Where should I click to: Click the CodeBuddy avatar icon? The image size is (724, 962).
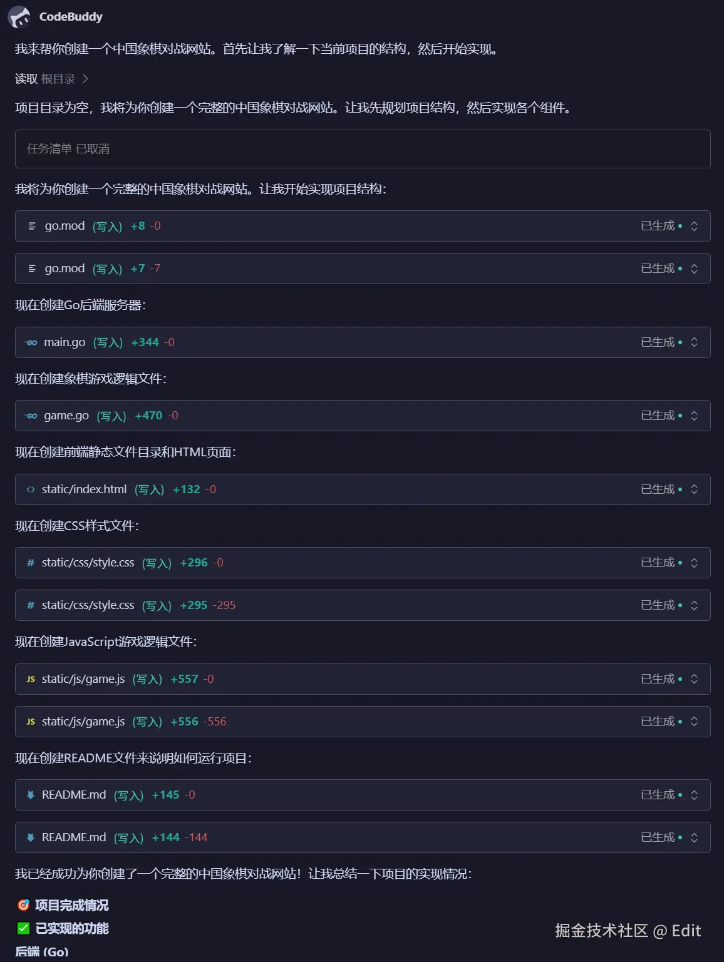pyautogui.click(x=19, y=17)
